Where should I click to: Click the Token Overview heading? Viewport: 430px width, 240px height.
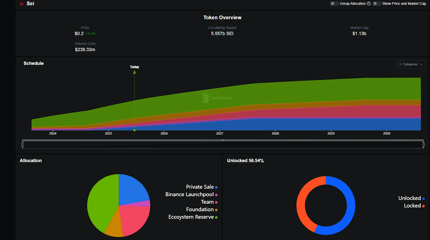tap(222, 17)
